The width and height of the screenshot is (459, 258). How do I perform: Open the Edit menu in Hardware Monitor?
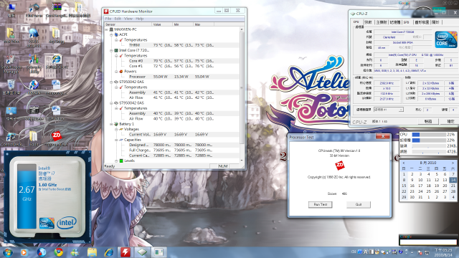tap(118, 19)
